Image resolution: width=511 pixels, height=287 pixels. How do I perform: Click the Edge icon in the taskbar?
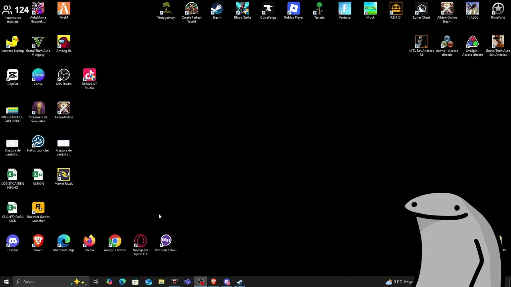point(122,282)
